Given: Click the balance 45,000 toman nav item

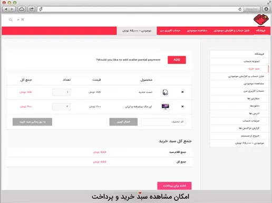Looking at the screenshot, I should (137, 31).
